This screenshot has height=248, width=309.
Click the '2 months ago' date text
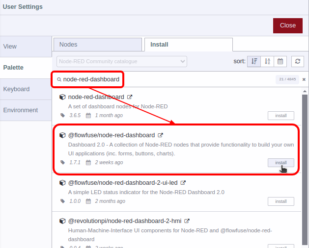pos(110,201)
